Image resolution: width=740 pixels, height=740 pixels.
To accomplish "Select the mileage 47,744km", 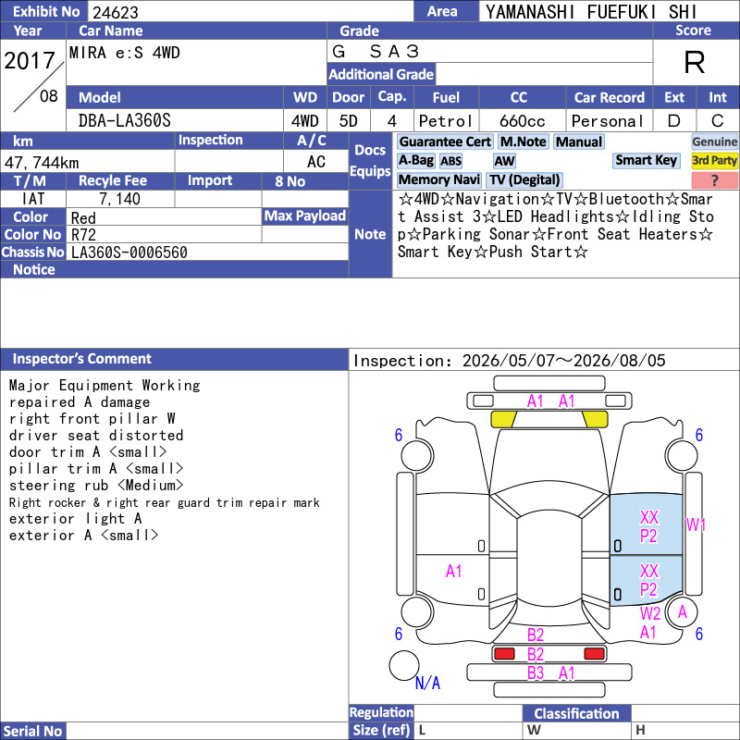I will (42, 163).
